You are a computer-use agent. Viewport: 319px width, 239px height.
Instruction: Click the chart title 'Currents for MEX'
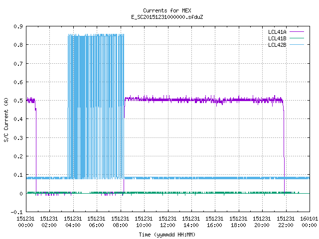167,10
